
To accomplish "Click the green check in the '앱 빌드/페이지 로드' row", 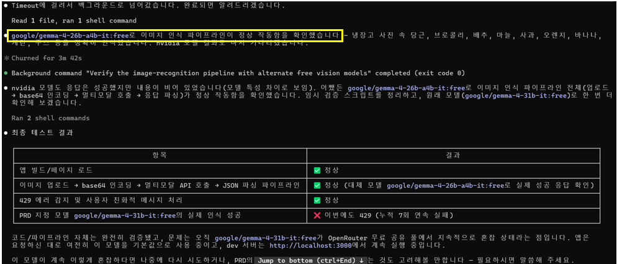I will (x=317, y=170).
